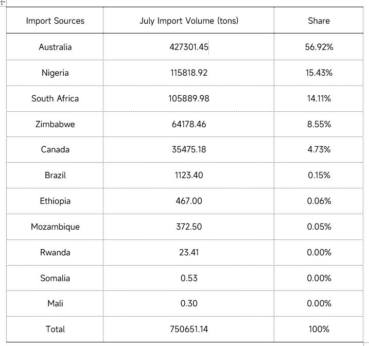Viewport: 369px width, 346px height.
Task: Select the 35475.18 Canada volume cell
Action: tap(188, 149)
